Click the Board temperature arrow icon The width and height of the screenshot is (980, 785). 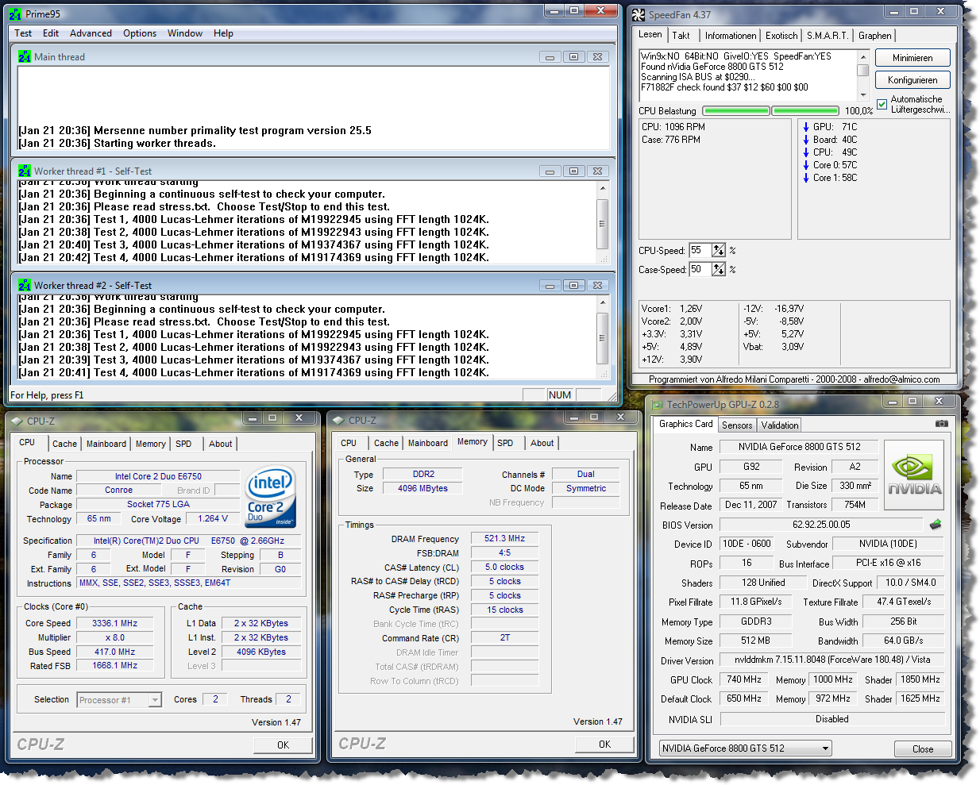pyautogui.click(x=806, y=140)
